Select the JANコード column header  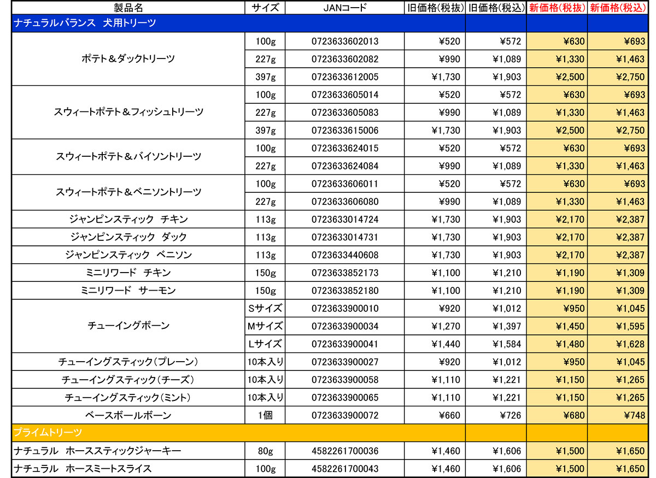pyautogui.click(x=345, y=8)
